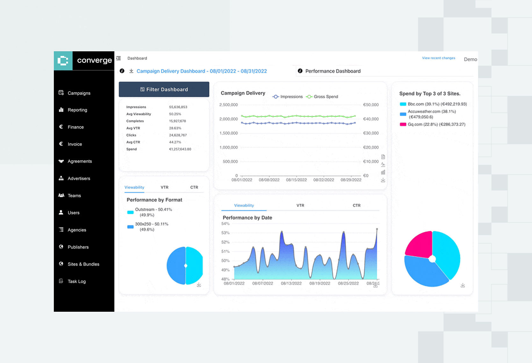Select the VTR tab above Performance by Date
The width and height of the screenshot is (532, 363).
click(300, 205)
